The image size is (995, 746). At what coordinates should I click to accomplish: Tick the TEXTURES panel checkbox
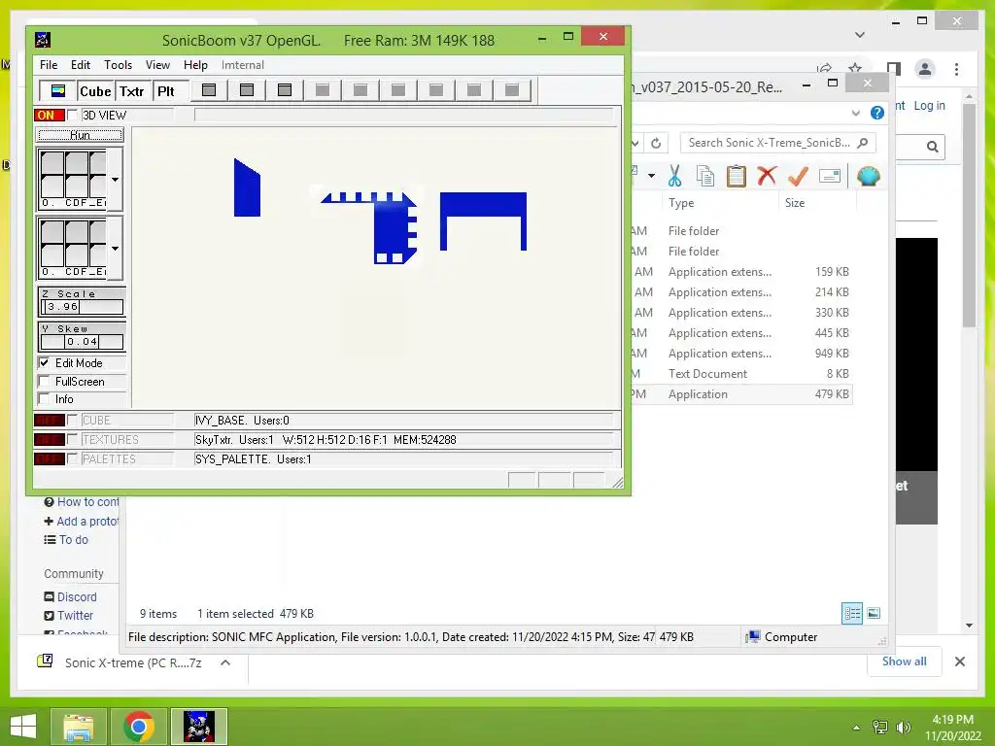[73, 440]
